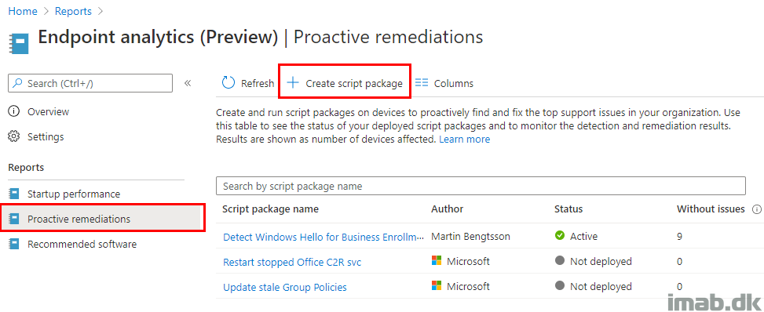Click the plus icon for Create script package
Image resolution: width=764 pixels, height=312 pixels.
tap(292, 83)
